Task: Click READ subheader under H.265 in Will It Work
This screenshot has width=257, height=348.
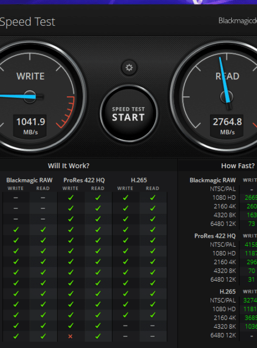Action: point(153,188)
